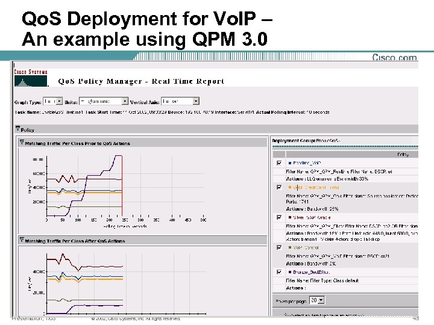Open the Rows per page dropdown
The width and height of the screenshot is (434, 325).
(317, 300)
